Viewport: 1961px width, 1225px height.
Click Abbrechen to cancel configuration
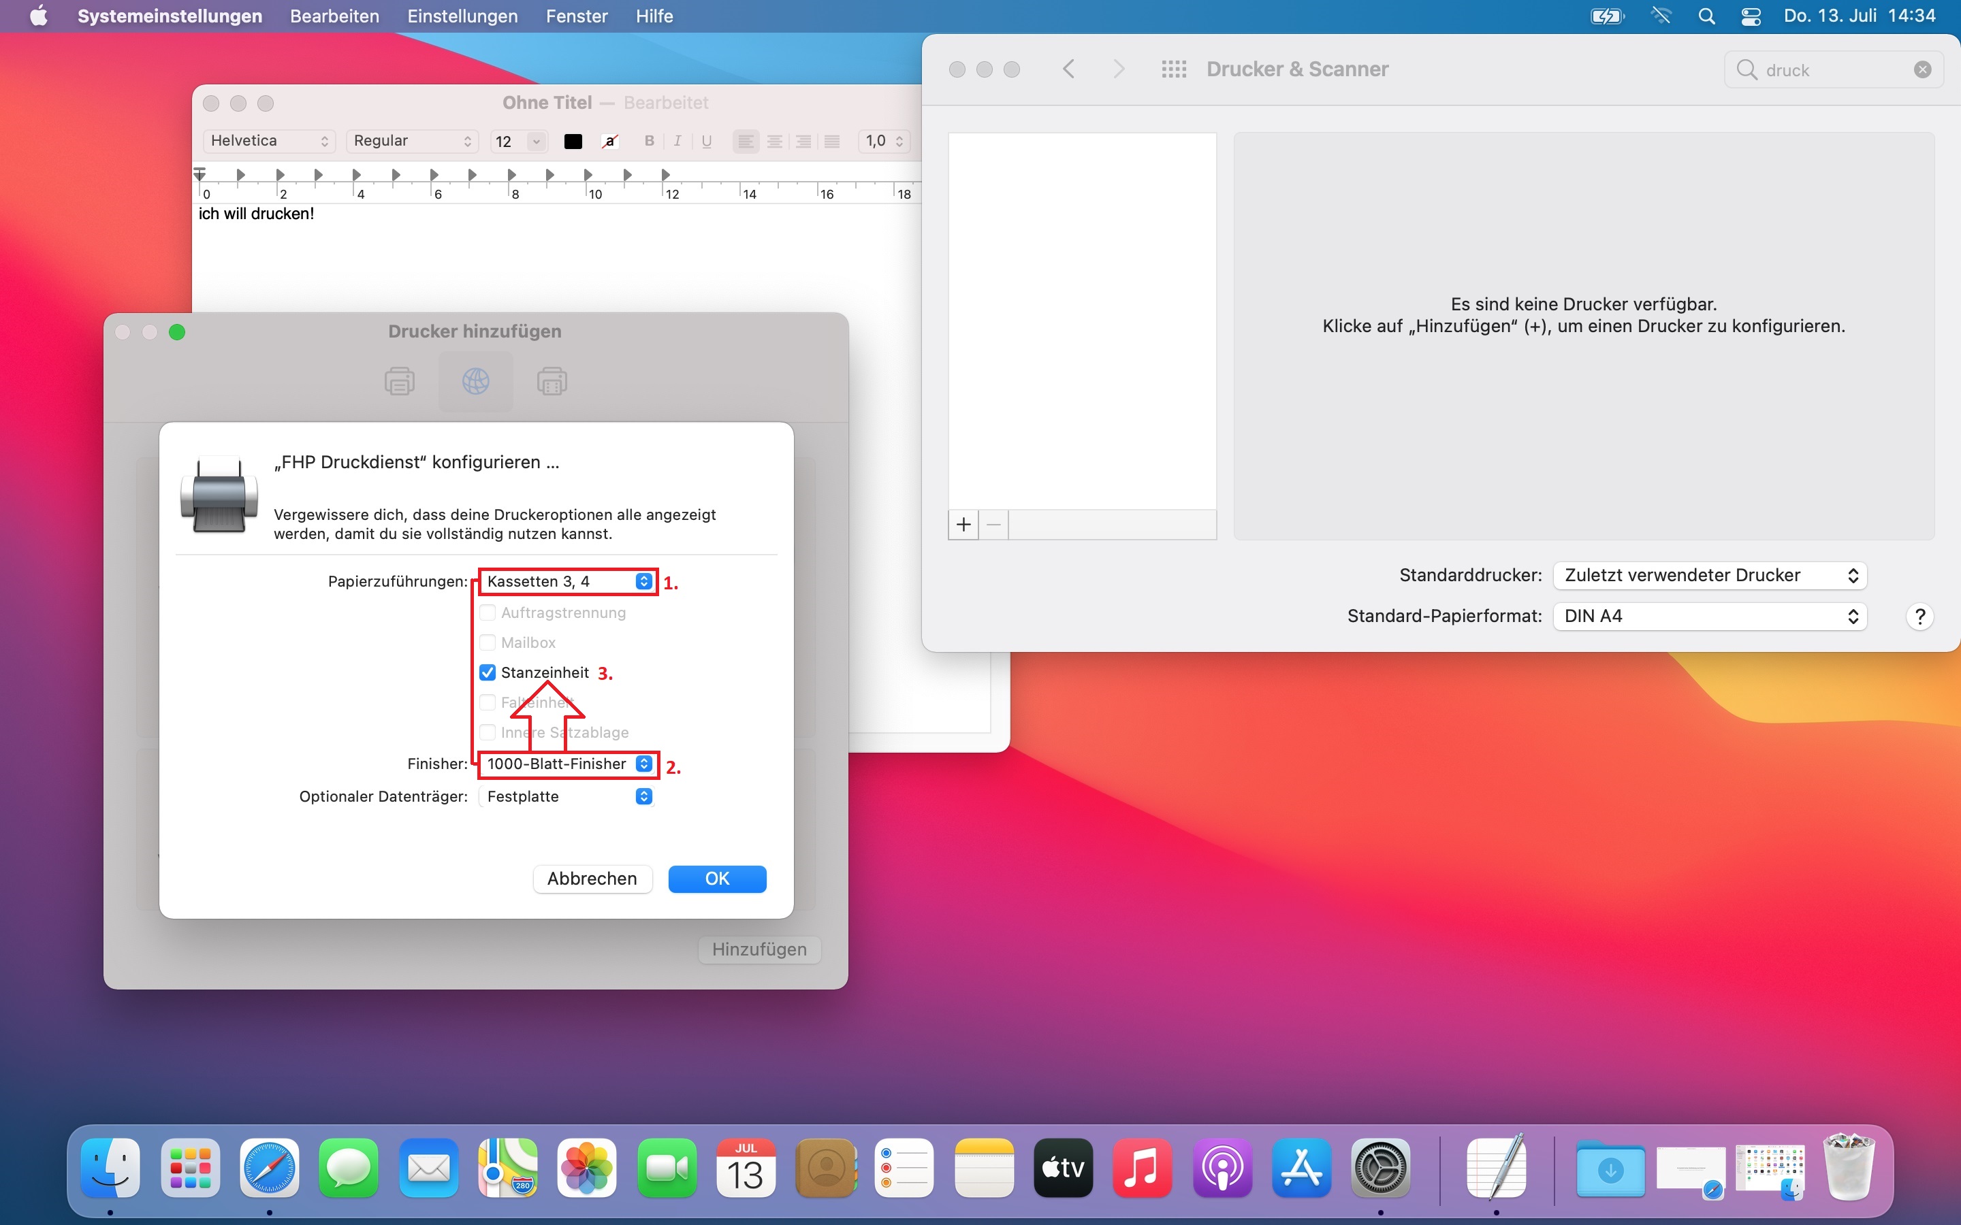tap(592, 879)
